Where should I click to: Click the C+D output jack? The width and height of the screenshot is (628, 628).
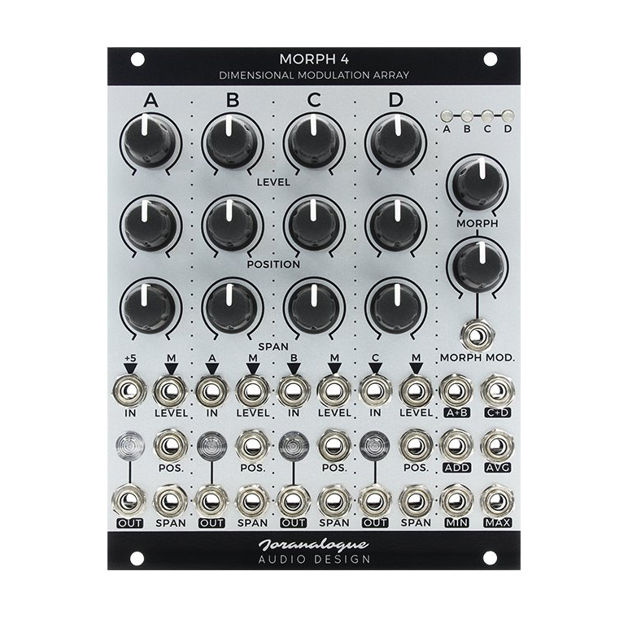(x=497, y=390)
